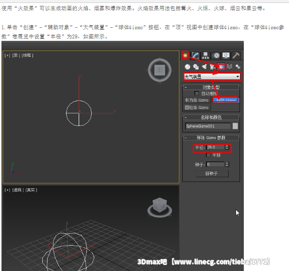Click the 球体 Gizmo button

point(225,100)
